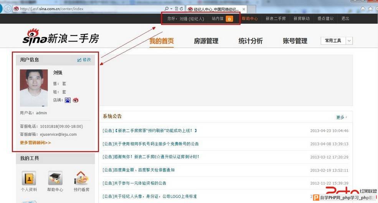Open 预约看房 house icon
Viewport: 378px width, 203px height.
click(x=81, y=178)
